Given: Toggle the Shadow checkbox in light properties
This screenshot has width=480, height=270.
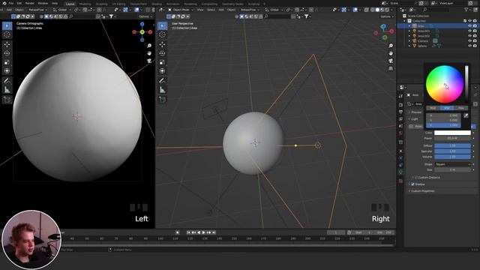Looking at the screenshot, I should pos(413,184).
